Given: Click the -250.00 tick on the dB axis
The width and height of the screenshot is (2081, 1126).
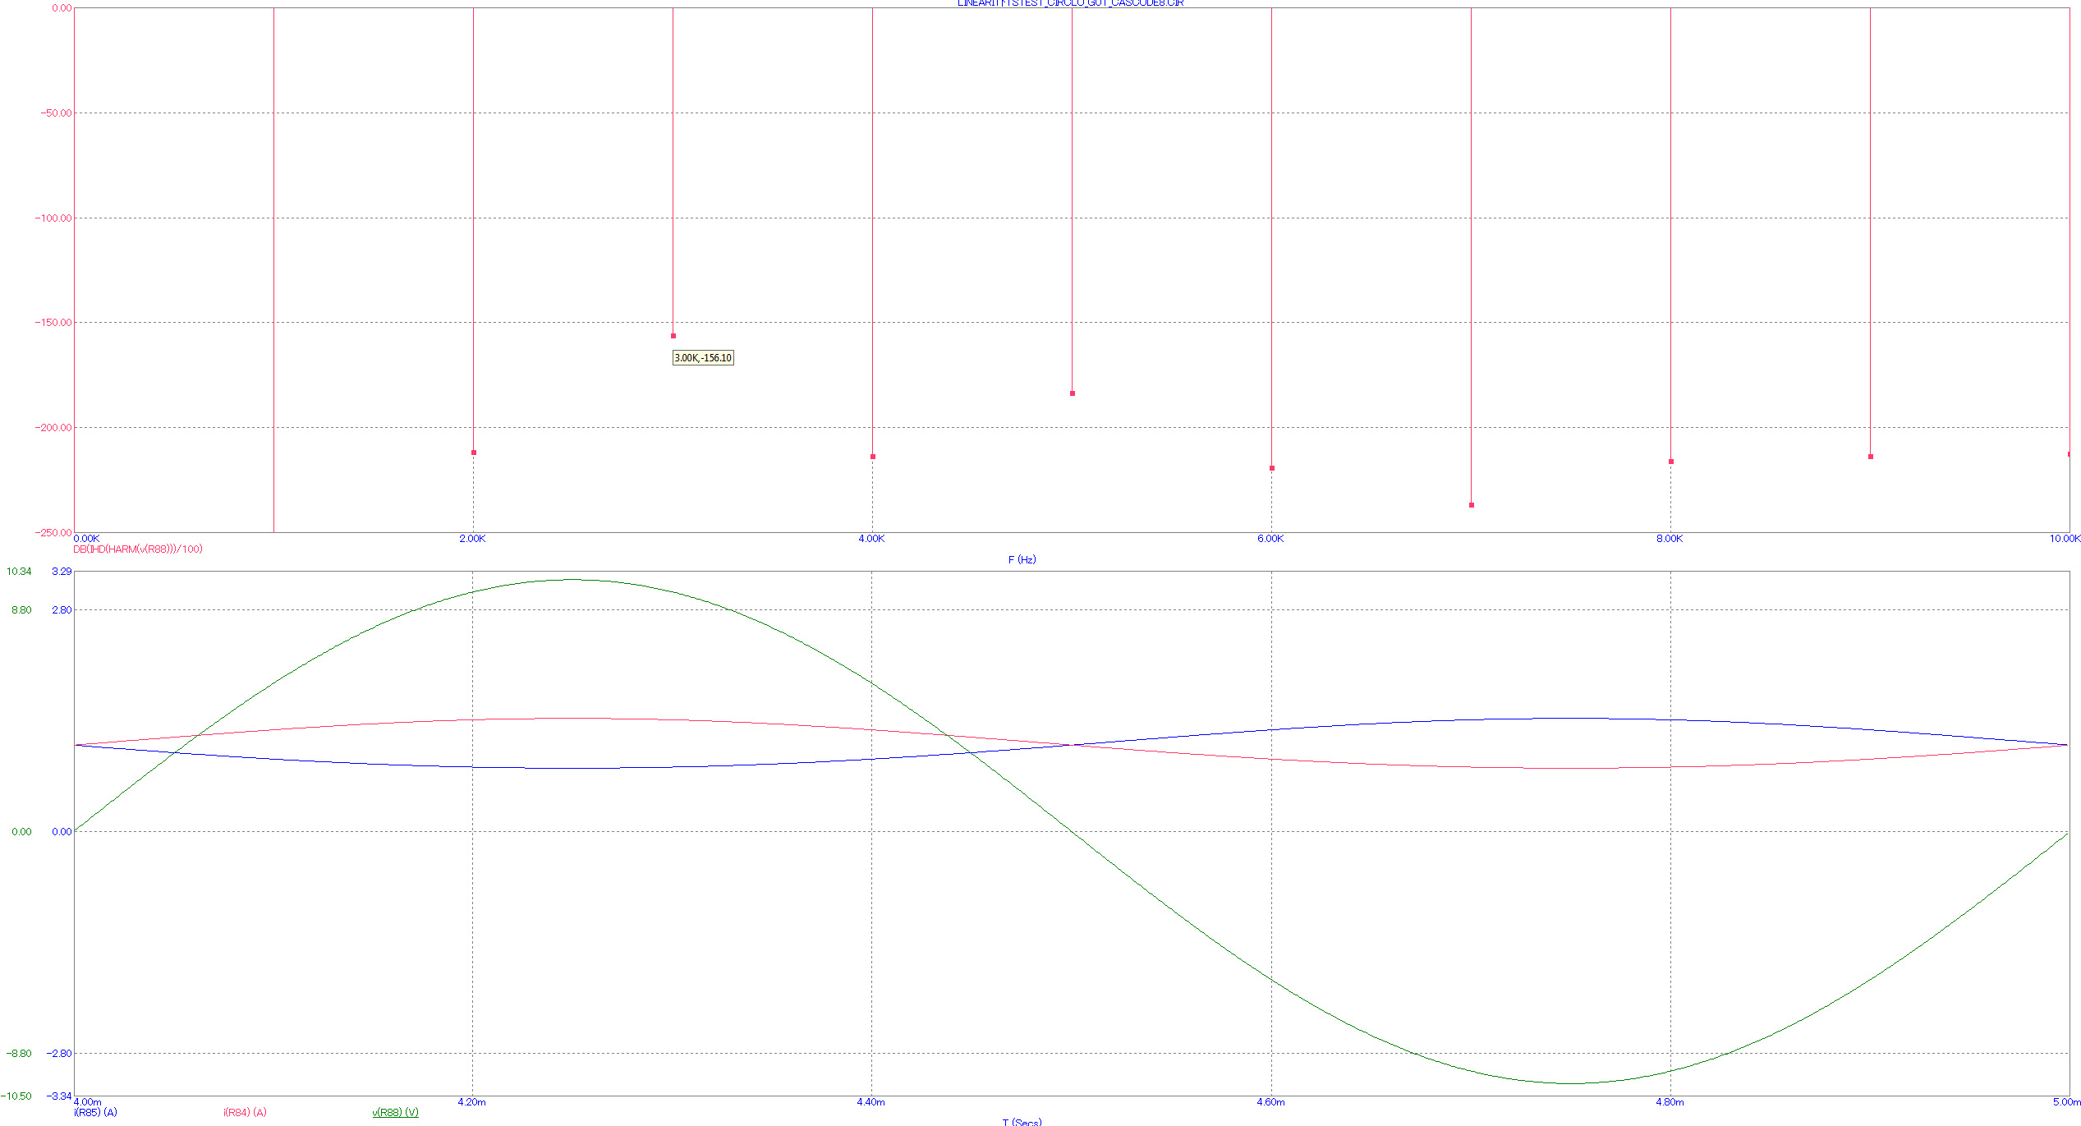Looking at the screenshot, I should (x=53, y=533).
